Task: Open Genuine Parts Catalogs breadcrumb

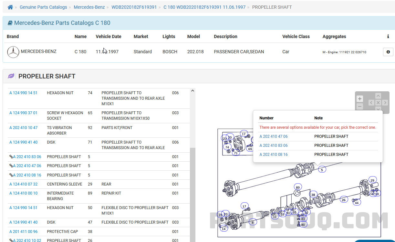Action: tap(43, 7)
